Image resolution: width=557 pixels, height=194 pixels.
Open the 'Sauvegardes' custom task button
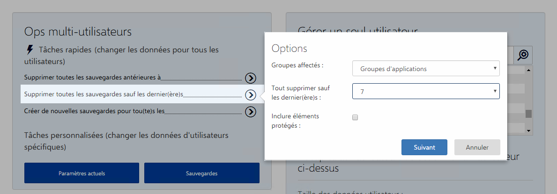201,173
